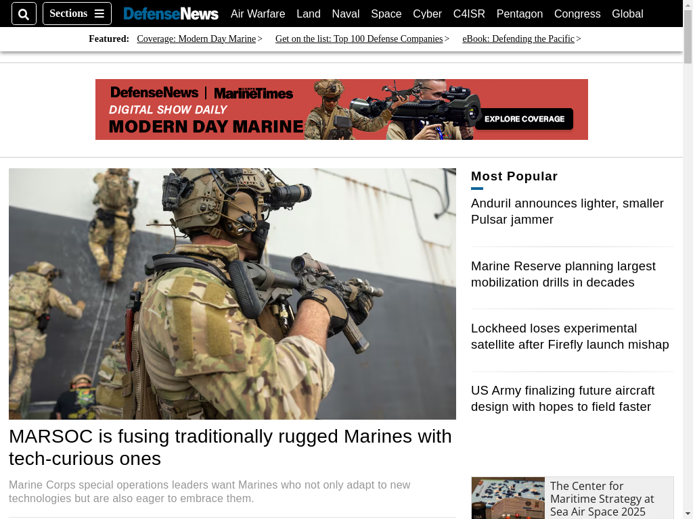Open the Congress section
Viewport: 693px width, 519px height.
tap(577, 14)
